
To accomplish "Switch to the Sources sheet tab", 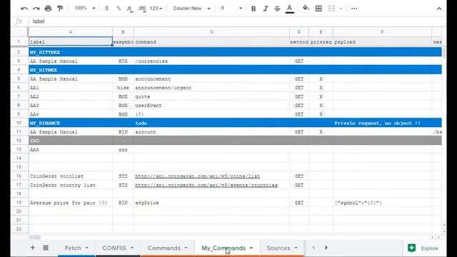I will pyautogui.click(x=278, y=248).
